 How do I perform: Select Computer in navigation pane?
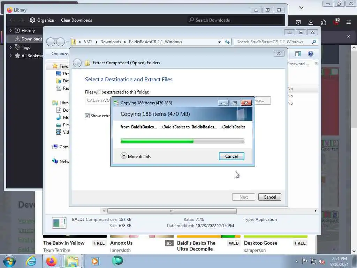point(61,147)
